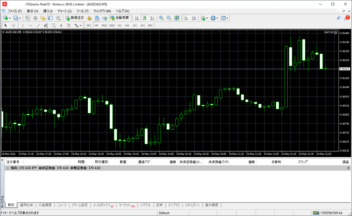Toggle the chart shift option
The width and height of the screenshot is (352, 216).
194,18
